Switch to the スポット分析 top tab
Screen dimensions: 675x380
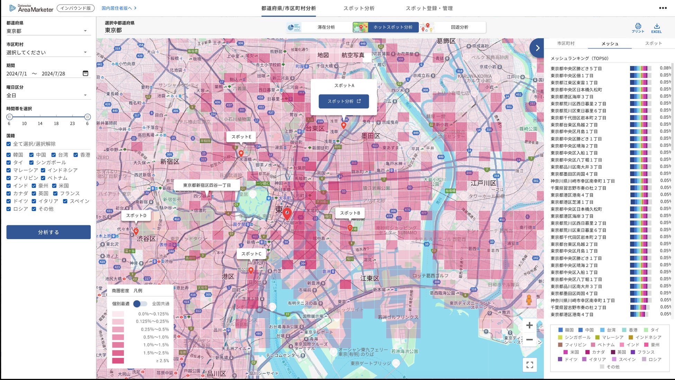[359, 8]
